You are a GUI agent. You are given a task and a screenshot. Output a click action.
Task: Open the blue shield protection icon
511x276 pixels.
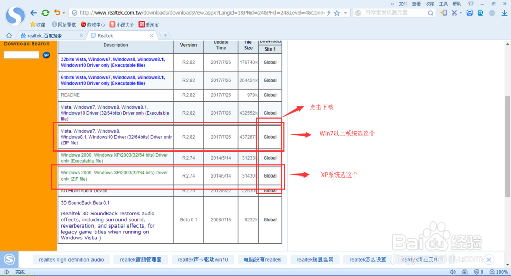pyautogui.click(x=469, y=13)
